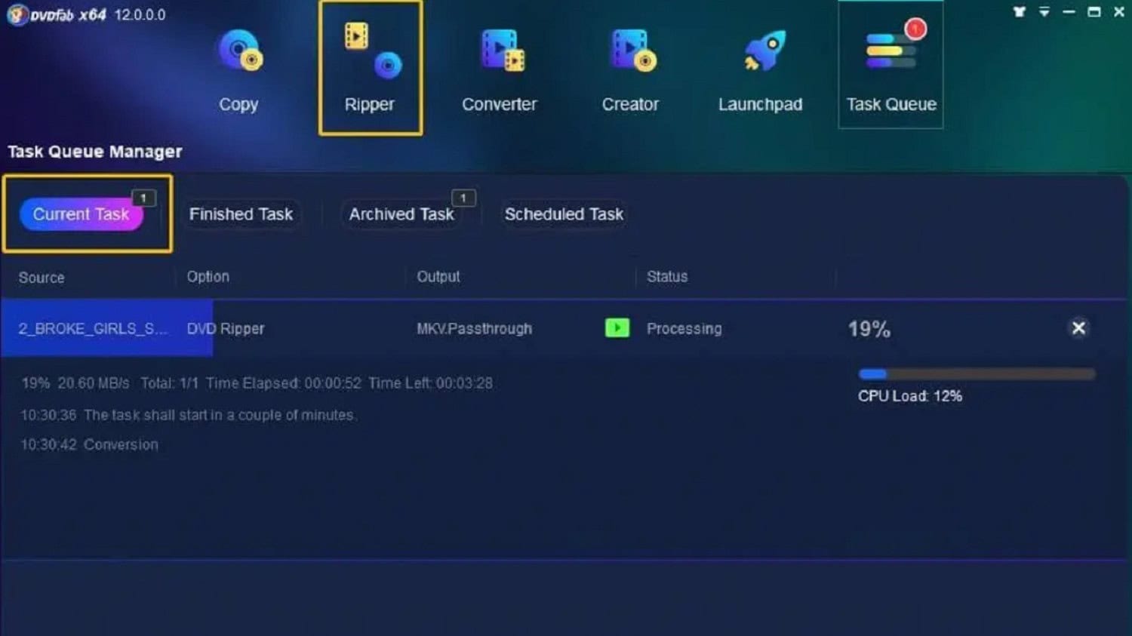Click the green play icon beside Processing
This screenshot has height=636, width=1132.
tap(617, 327)
